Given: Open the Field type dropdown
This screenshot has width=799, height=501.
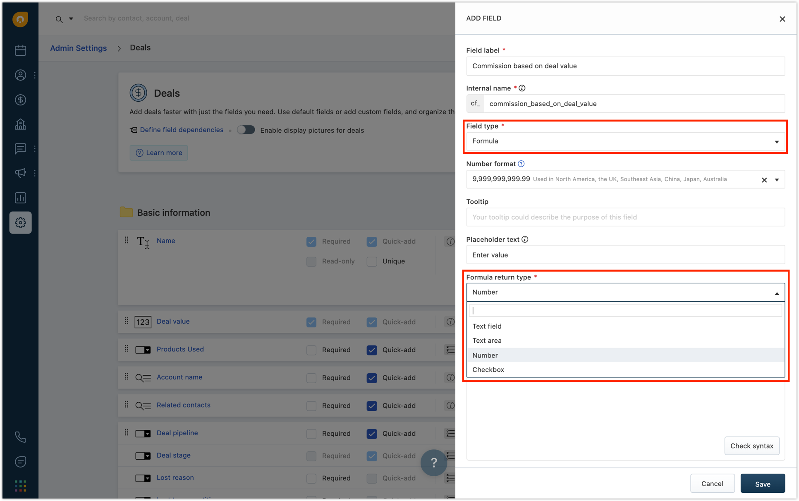Looking at the screenshot, I should click(625, 141).
